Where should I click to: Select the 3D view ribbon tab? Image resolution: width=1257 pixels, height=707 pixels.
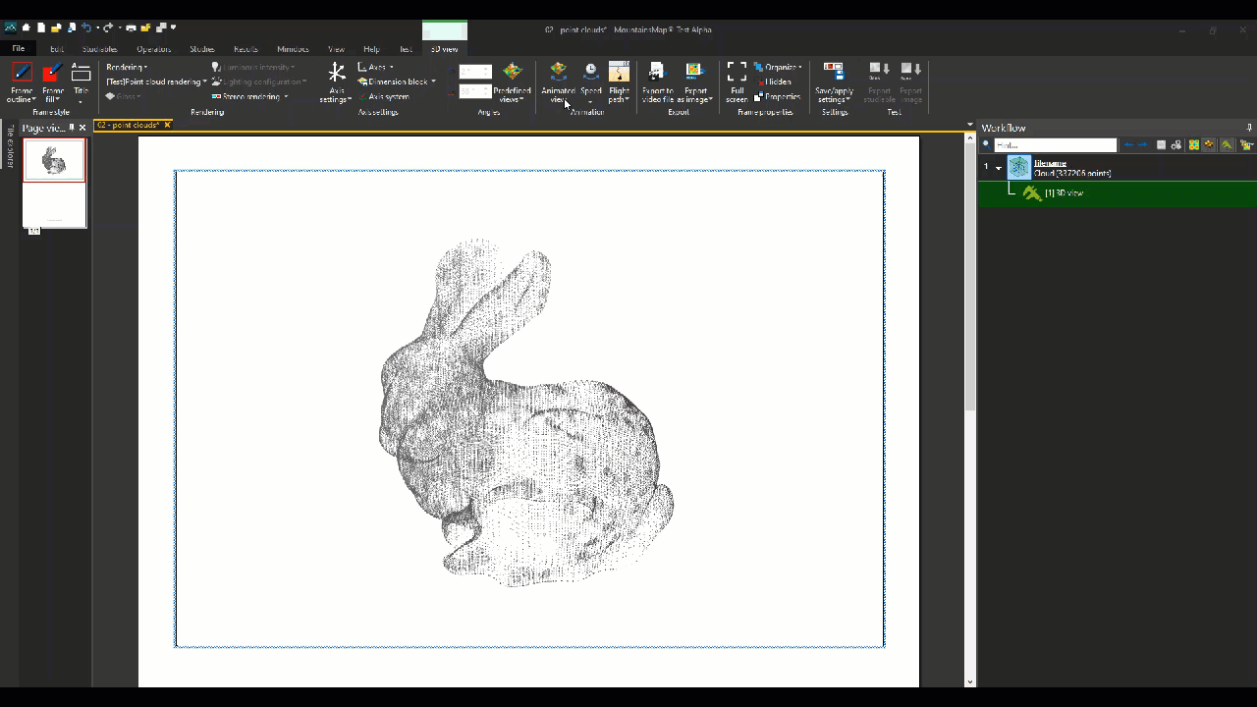[444, 49]
